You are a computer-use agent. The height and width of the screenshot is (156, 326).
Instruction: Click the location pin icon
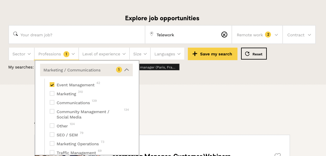(x=152, y=34)
